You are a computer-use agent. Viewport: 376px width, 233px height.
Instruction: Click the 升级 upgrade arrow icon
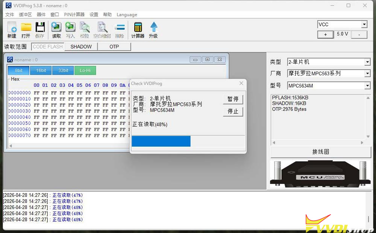153,30
